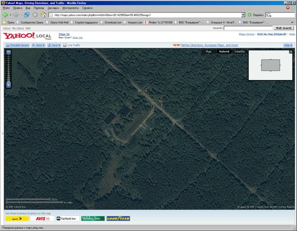Open the Opera bookmarks folder
This screenshot has height=231, width=297.
tap(8, 22)
